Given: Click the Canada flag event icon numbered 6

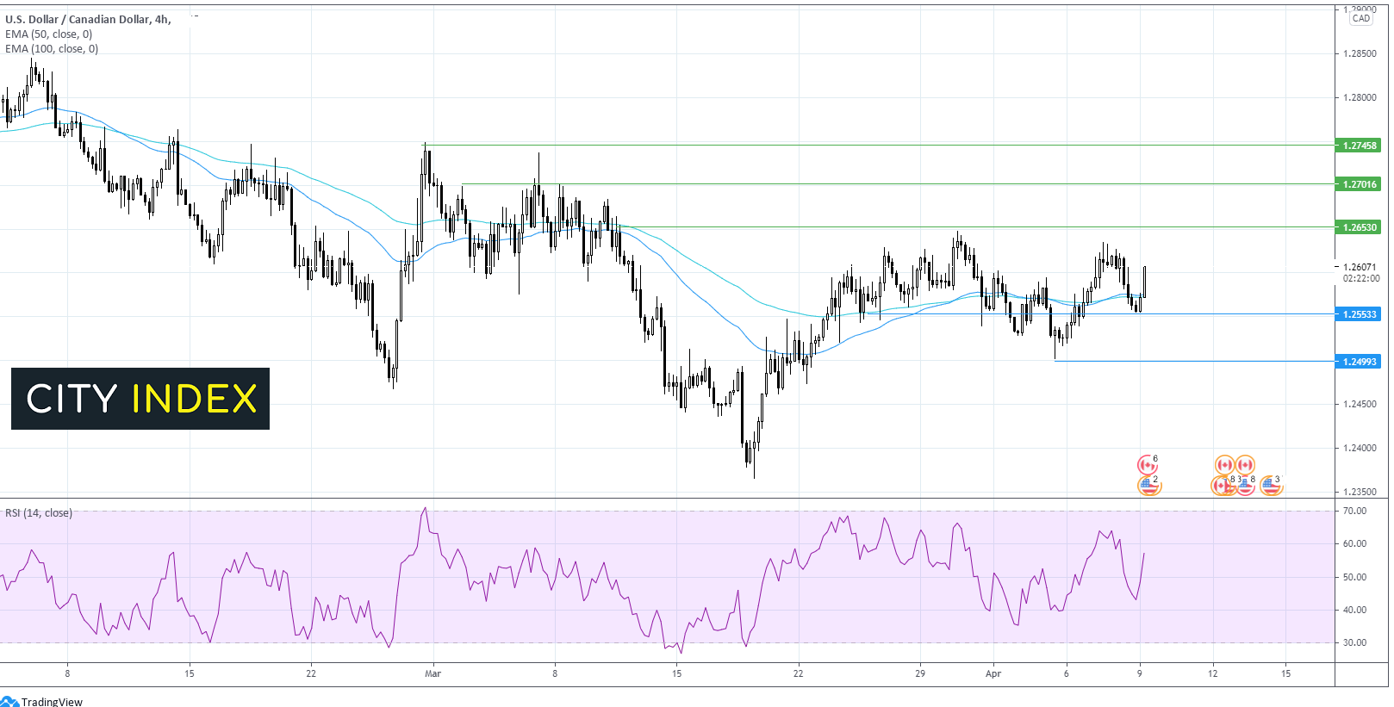Looking at the screenshot, I should click(x=1147, y=466).
